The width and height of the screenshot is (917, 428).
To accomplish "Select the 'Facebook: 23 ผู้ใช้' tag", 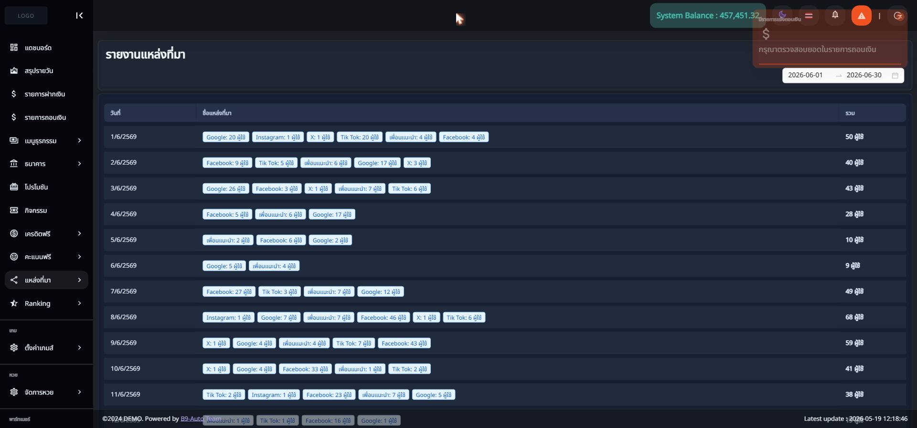I will click(329, 395).
